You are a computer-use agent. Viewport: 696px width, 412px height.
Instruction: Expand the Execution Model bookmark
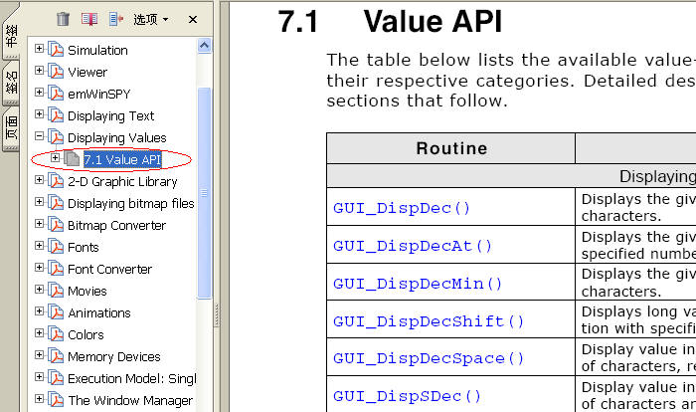[39, 376]
